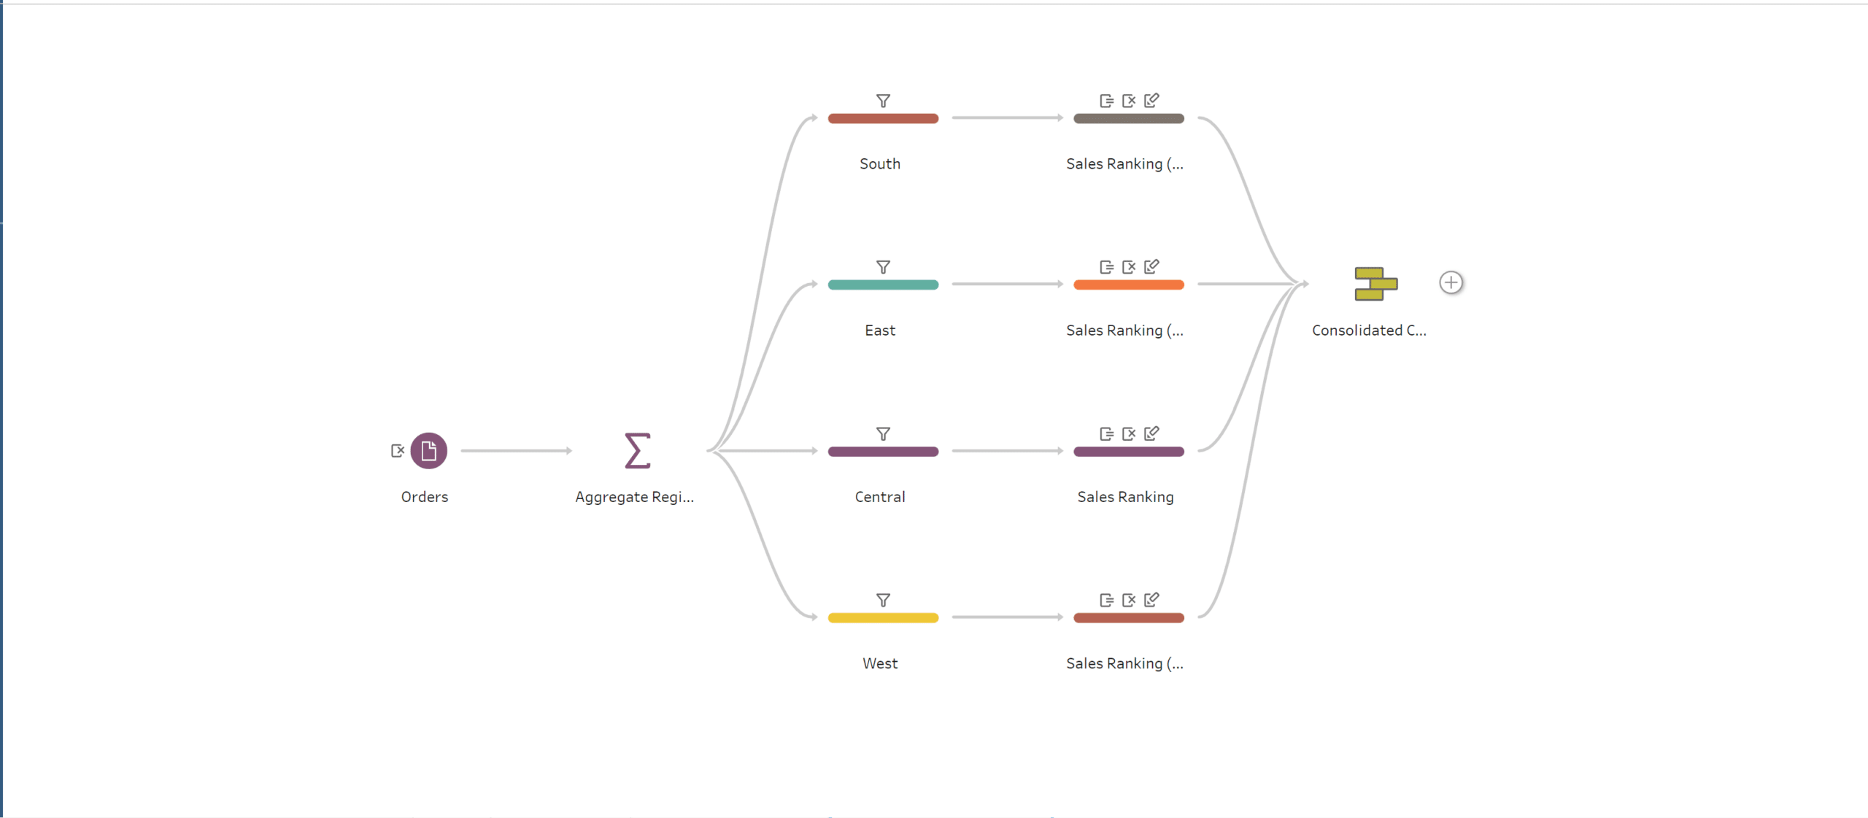Screen dimensions: 1868x818
Task: Select the Consolidated C... union step icon
Action: click(1375, 284)
